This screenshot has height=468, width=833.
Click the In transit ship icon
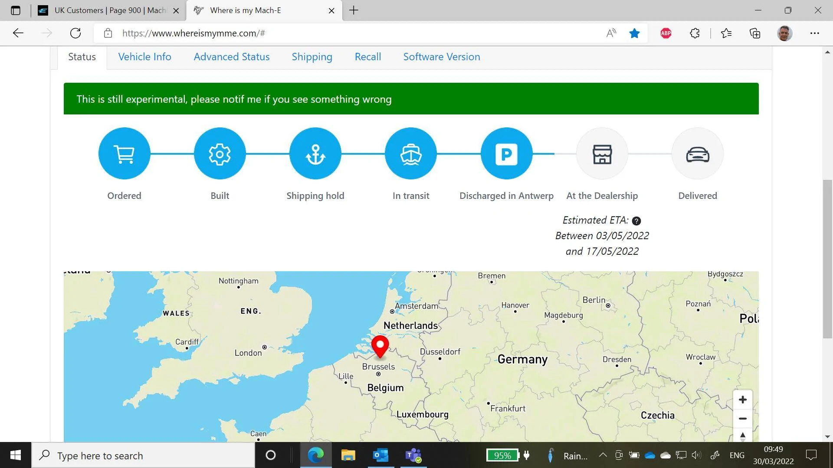coord(411,153)
